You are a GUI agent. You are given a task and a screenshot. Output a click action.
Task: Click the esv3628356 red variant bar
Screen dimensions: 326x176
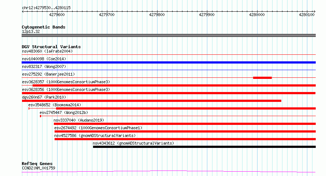pos(168,93)
